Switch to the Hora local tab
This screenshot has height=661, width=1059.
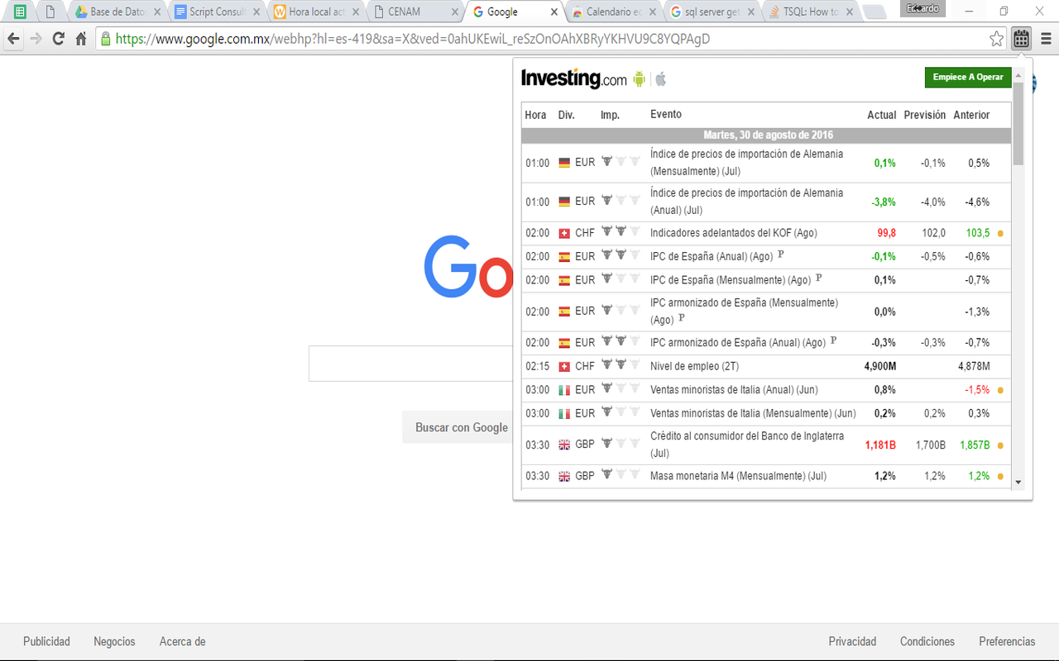click(317, 12)
